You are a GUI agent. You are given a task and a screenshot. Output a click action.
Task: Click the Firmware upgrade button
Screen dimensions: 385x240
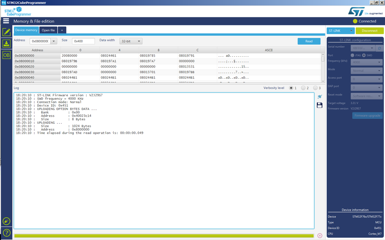[x=367, y=116]
